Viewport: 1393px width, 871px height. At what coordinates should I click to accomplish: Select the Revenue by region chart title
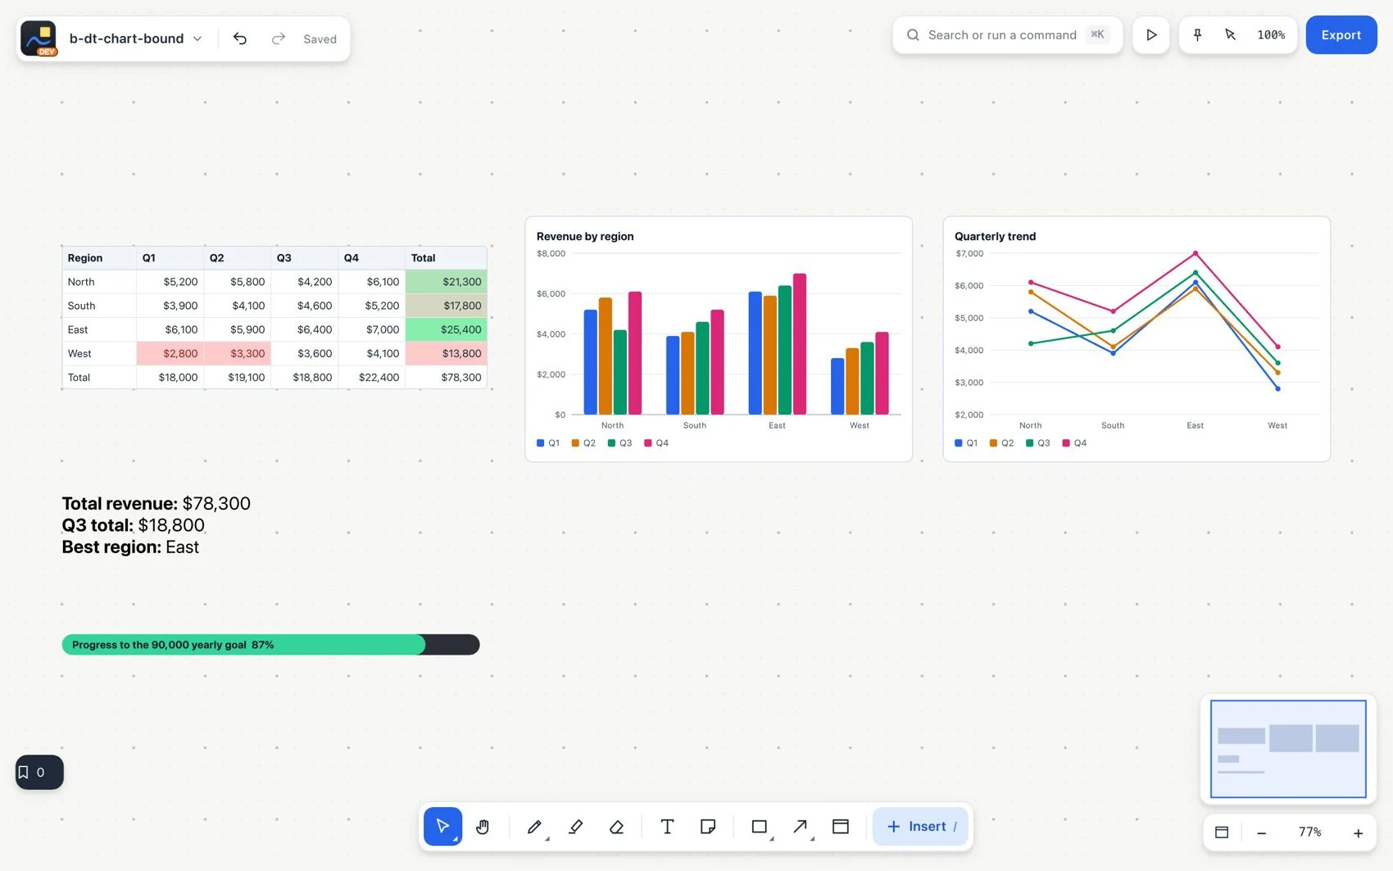click(585, 236)
